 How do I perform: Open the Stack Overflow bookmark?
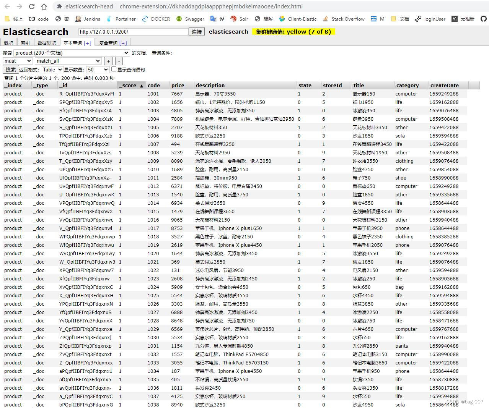pyautogui.click(x=344, y=19)
